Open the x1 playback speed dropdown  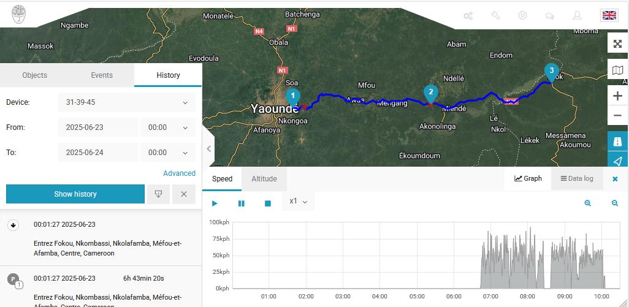[298, 201]
